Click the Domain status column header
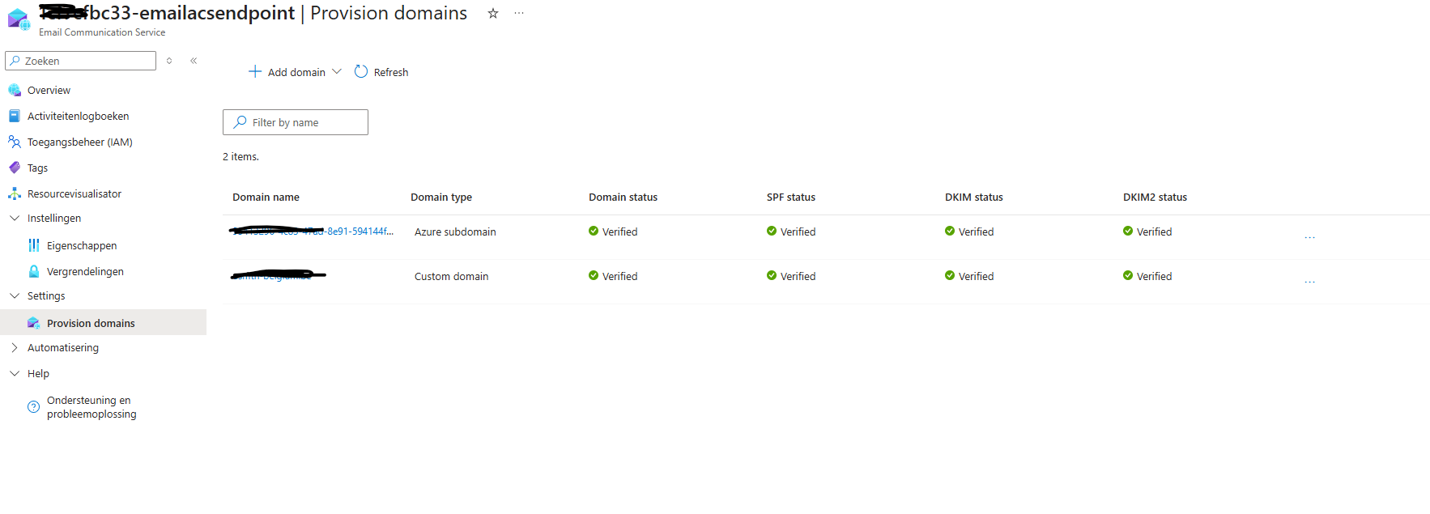 pos(623,197)
